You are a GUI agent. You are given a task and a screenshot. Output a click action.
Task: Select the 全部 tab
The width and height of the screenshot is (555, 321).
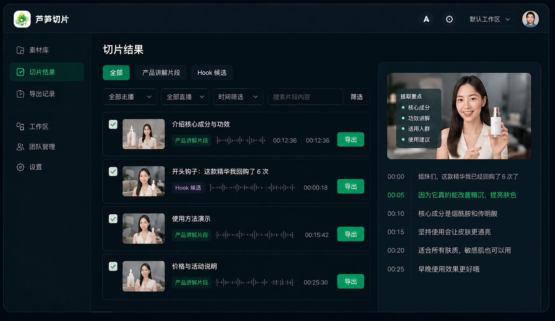click(116, 73)
